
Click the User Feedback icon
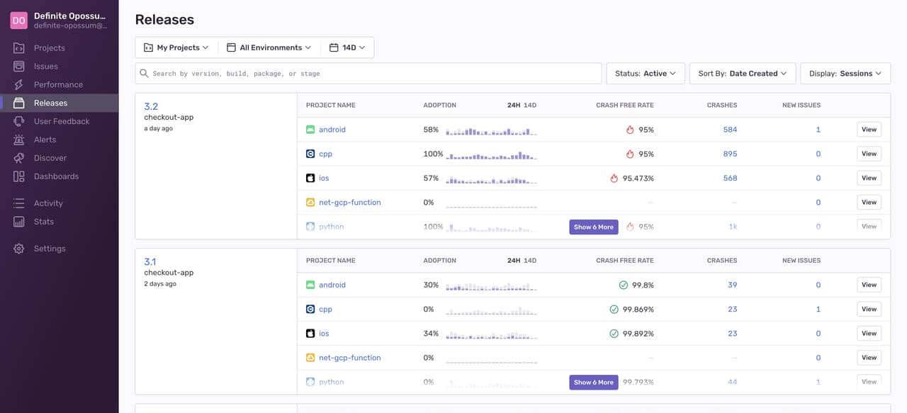(x=19, y=122)
